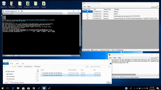Screen dimensions: 161x90
Task: Click the volume icon in system tray
Action: [145, 88]
